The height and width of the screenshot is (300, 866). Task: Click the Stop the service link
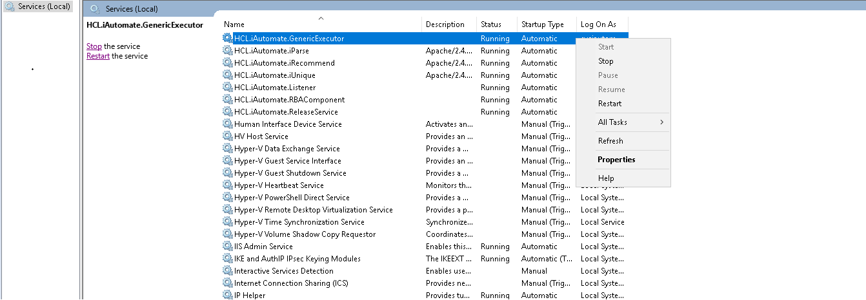[x=94, y=46]
